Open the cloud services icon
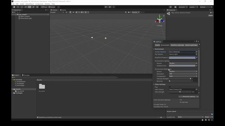Image resolution: width=225 pixels, height=126 pixels. (175, 7)
